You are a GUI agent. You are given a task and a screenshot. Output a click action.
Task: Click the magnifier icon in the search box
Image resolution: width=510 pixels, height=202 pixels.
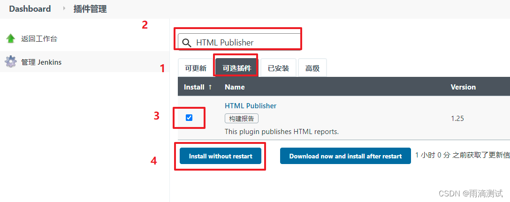pos(187,43)
